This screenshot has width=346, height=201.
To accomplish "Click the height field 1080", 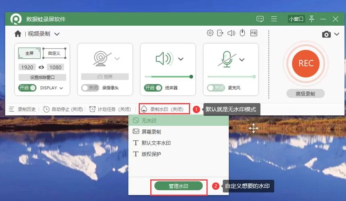I will [55, 67].
